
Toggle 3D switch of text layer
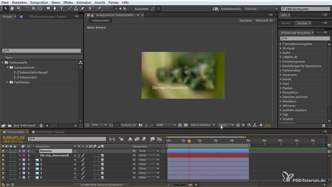tap(102, 155)
